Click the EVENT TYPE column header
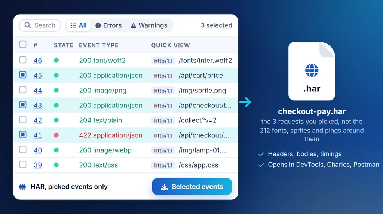383x214 pixels. 99,45
